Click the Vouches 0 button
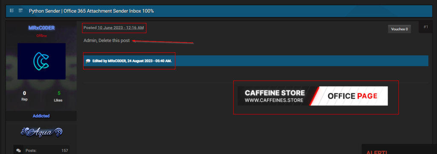 click(x=399, y=29)
